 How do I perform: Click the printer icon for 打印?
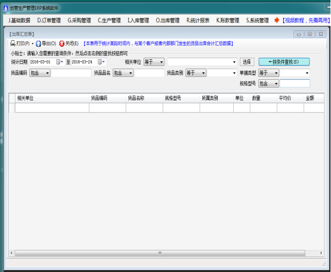click(13, 44)
